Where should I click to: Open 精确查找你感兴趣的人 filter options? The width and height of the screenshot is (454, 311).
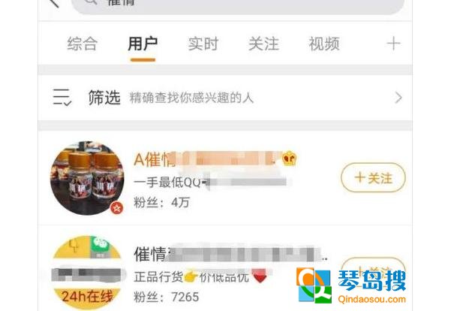point(191,98)
